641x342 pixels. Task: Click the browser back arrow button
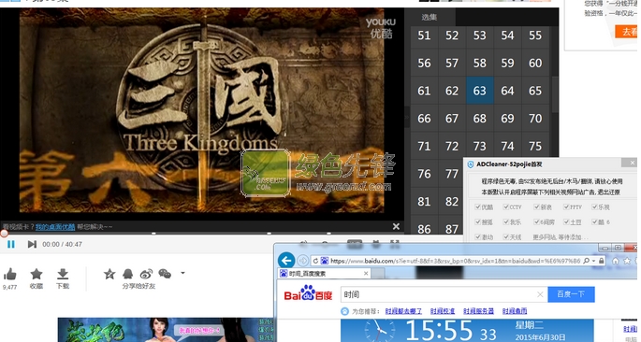point(286,261)
